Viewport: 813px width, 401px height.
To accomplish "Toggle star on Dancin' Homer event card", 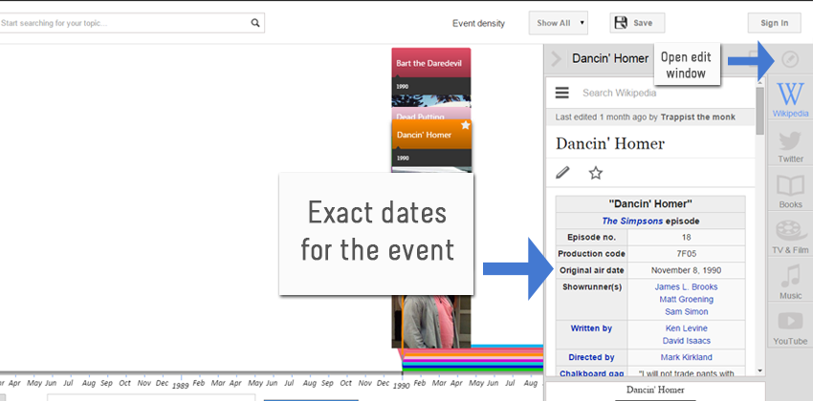I will [465, 125].
